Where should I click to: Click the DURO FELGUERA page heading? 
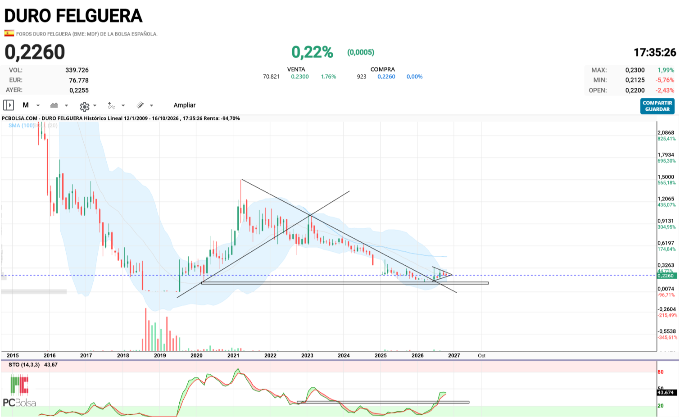pos(73,16)
